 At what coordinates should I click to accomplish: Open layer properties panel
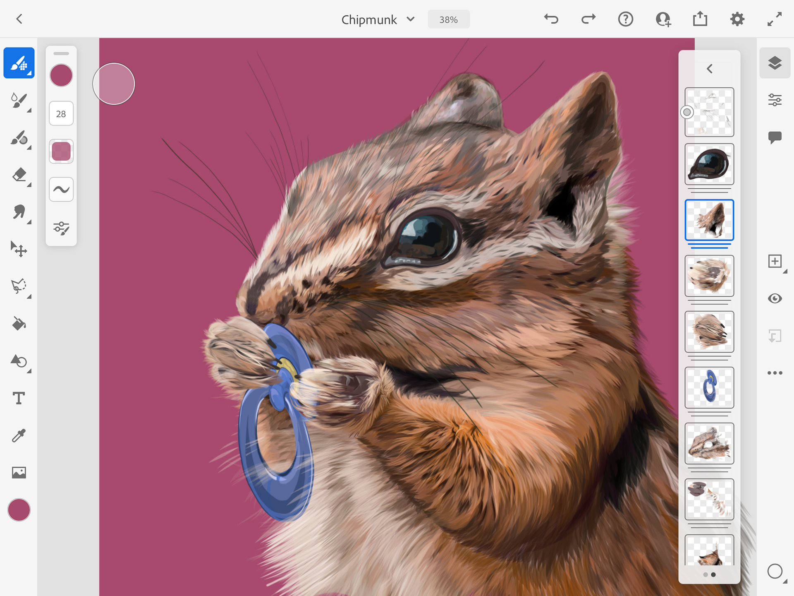pos(775,100)
